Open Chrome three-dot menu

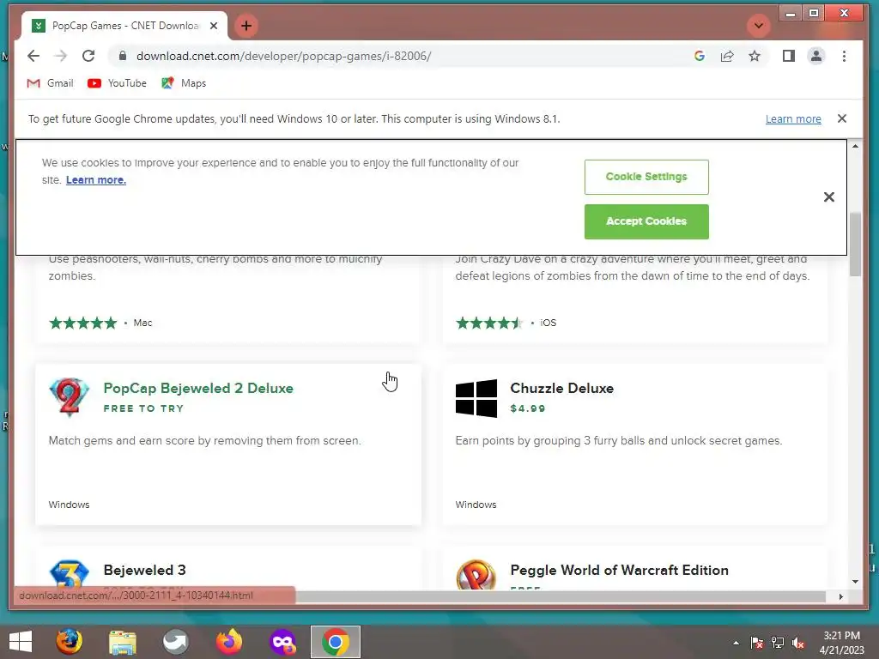(844, 56)
